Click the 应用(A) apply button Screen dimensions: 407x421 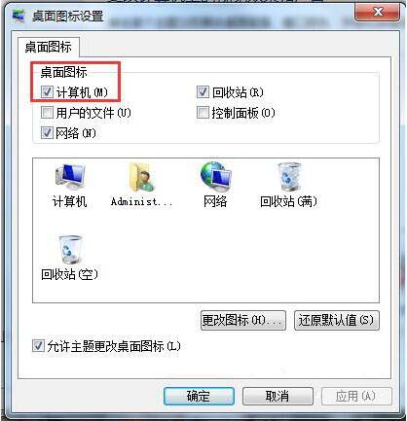coord(356,396)
